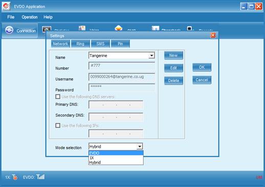Expand the Mode selection dropdown arrow
The image size is (265, 187).
[140, 146]
